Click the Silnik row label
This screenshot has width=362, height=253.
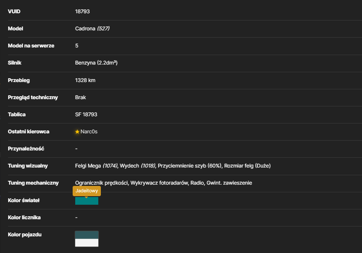click(x=15, y=63)
